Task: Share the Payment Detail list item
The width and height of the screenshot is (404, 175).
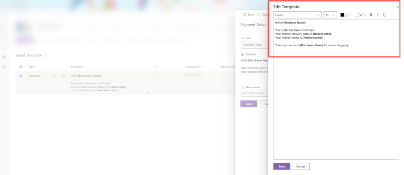Action: (x=55, y=76)
